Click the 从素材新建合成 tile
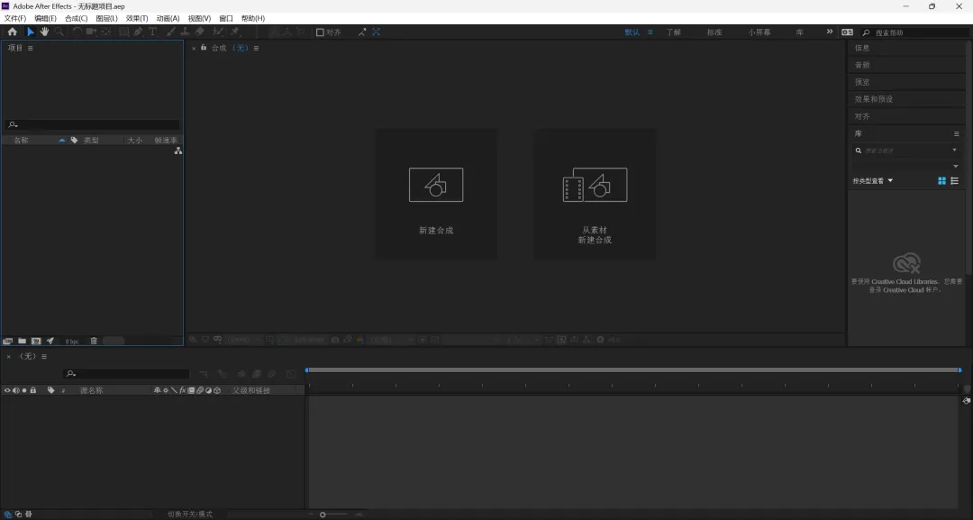This screenshot has height=520, width=973. tap(596, 194)
